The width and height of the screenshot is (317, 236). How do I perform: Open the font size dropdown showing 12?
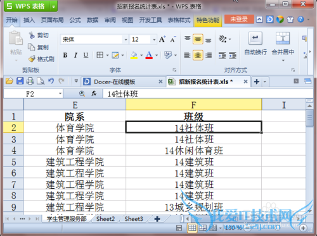pyautogui.click(x=154, y=40)
